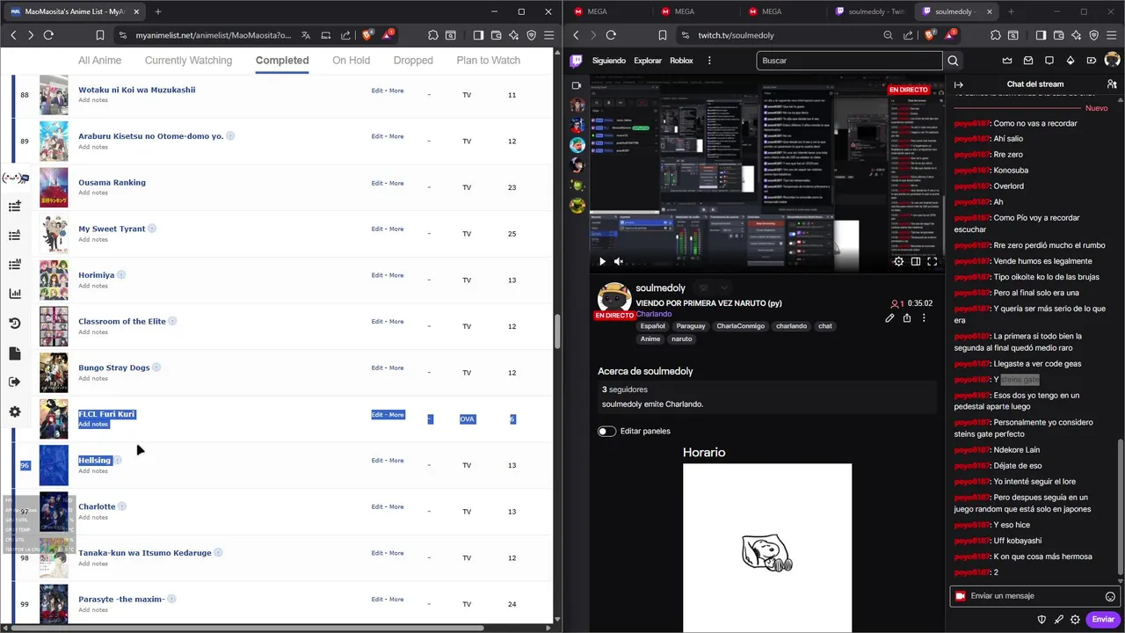Click Charlando category link
The height and width of the screenshot is (633, 1125).
click(654, 314)
